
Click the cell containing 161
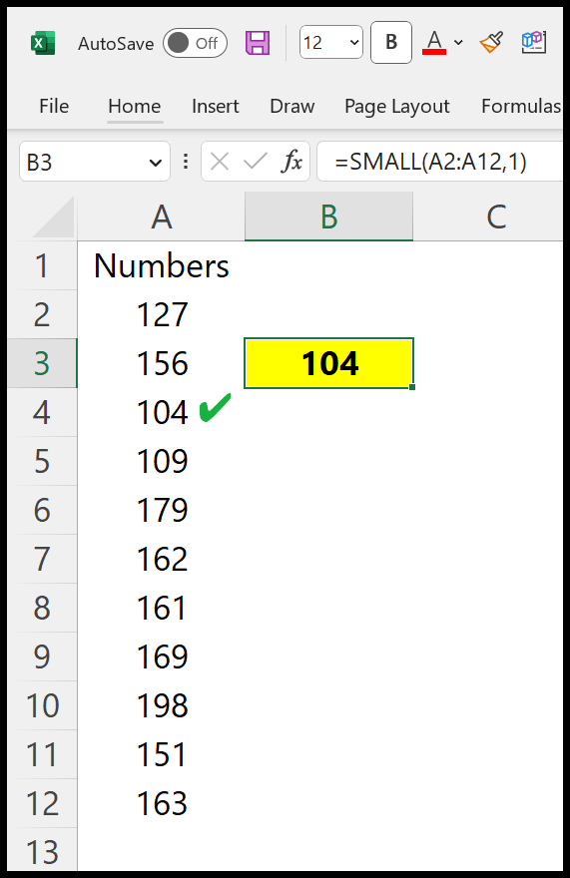161,608
